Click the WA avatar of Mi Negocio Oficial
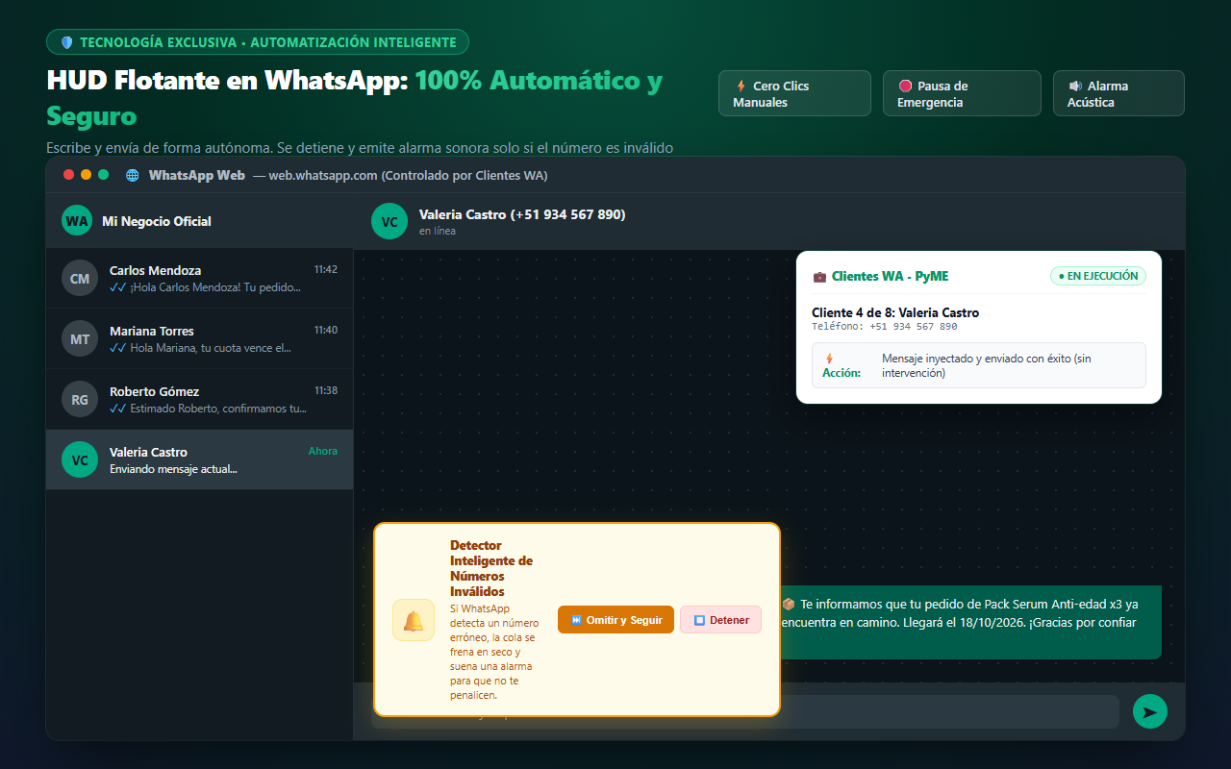 pos(77,220)
